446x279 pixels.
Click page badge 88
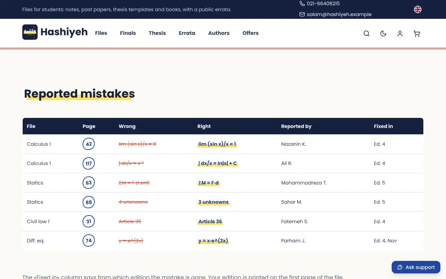click(89, 202)
